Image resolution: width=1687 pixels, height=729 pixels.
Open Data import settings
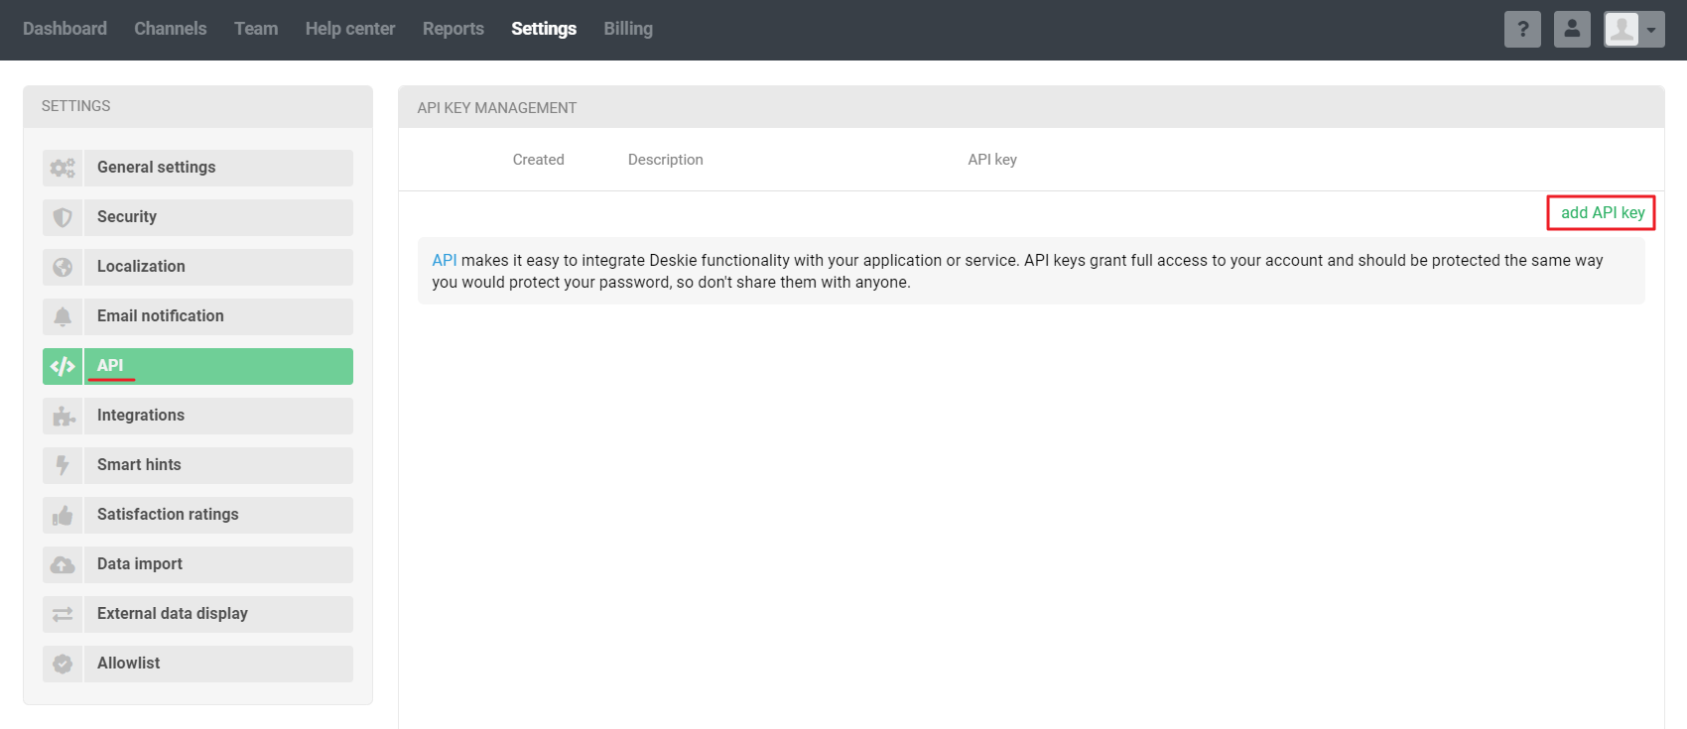pyautogui.click(x=197, y=564)
